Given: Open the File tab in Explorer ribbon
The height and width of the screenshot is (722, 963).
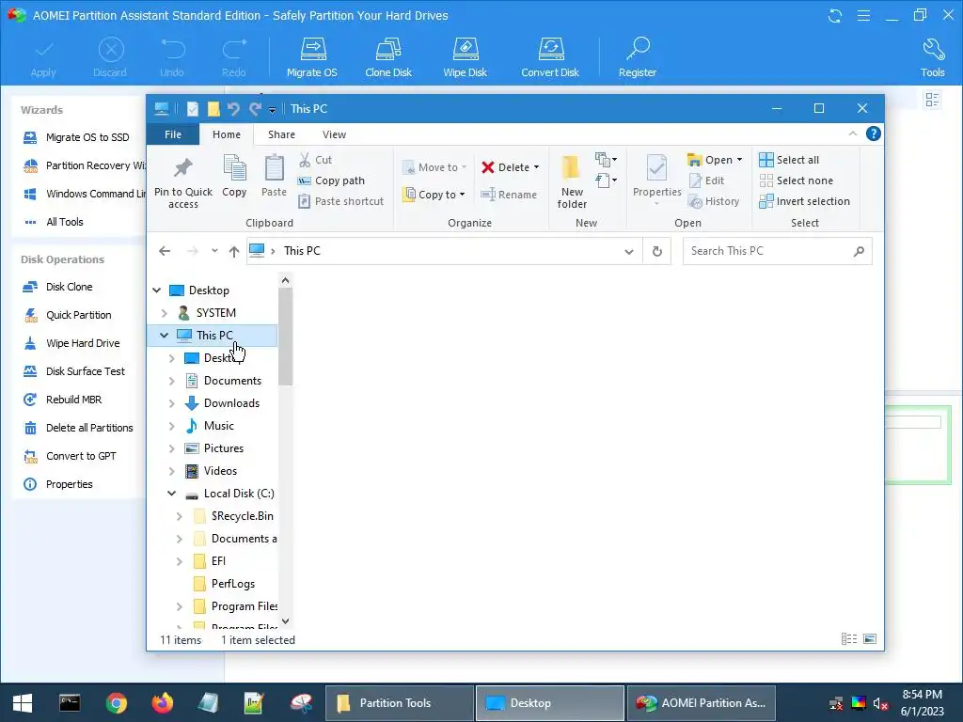Looking at the screenshot, I should tap(173, 134).
